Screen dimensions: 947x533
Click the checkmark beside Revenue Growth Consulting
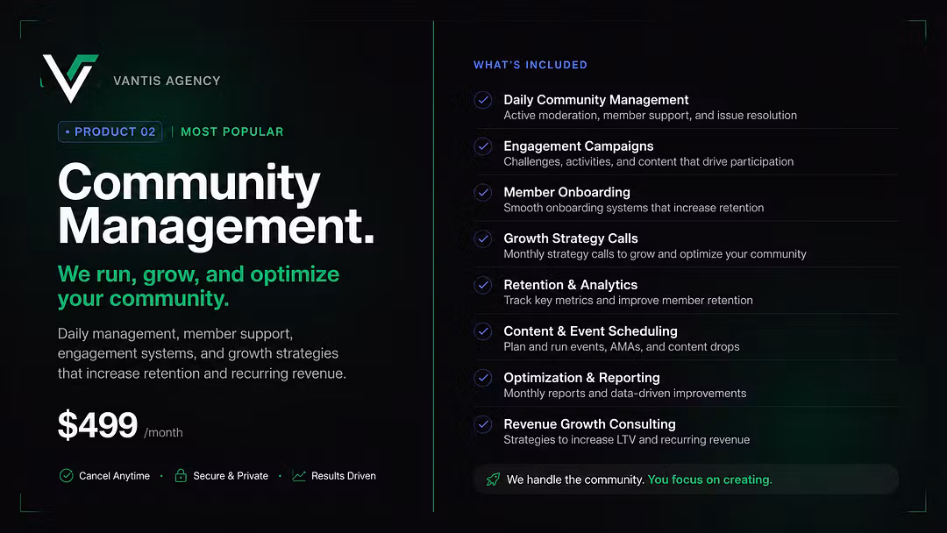482,424
